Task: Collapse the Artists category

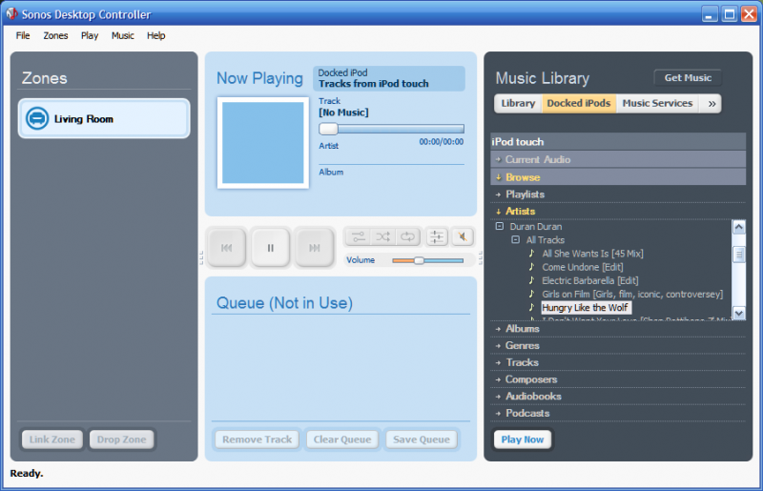Action: (x=618, y=211)
